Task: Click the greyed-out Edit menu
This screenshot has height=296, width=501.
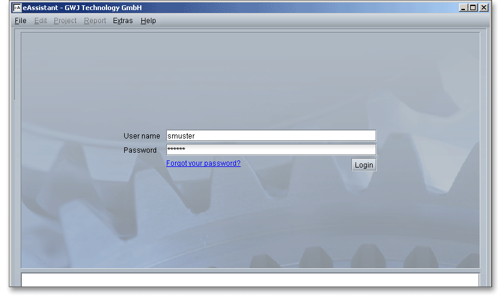Action: (x=40, y=21)
